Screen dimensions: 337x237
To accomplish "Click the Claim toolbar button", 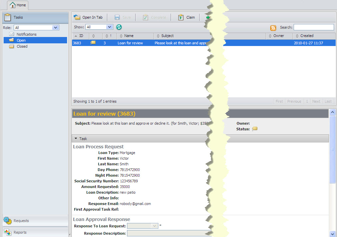I will tap(187, 17).
